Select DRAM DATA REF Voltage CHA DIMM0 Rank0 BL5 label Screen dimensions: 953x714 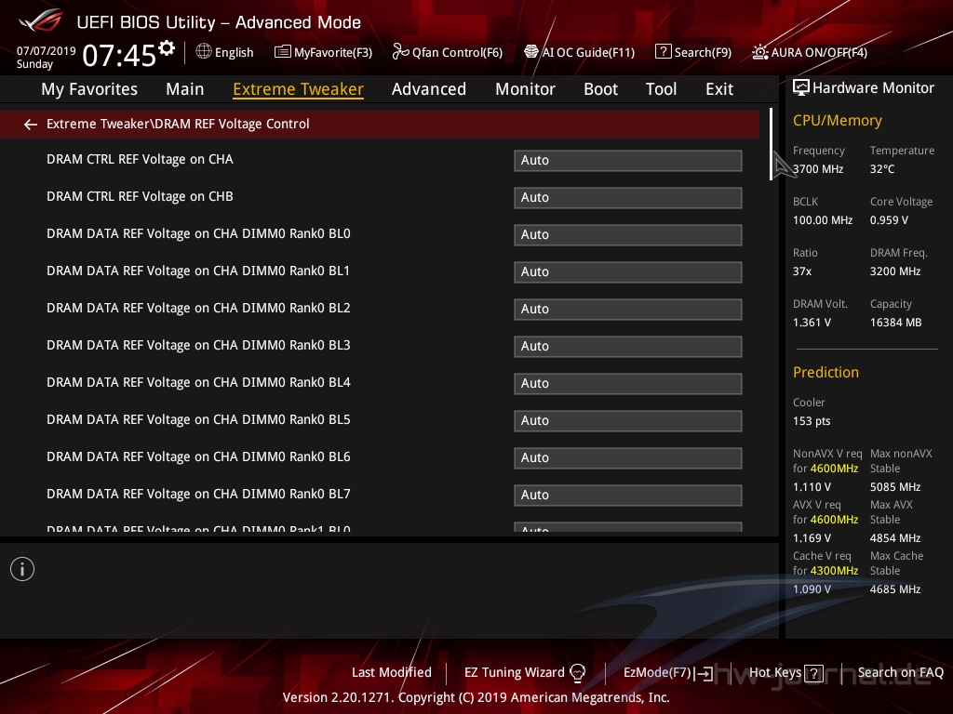198,419
